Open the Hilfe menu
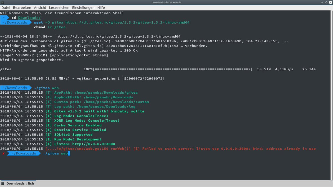This screenshot has width=333, height=187. 101,7
